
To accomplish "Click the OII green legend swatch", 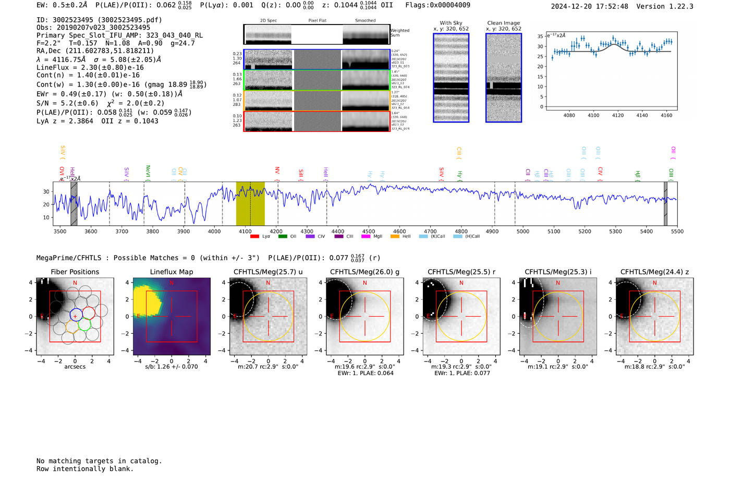I will (283, 236).
